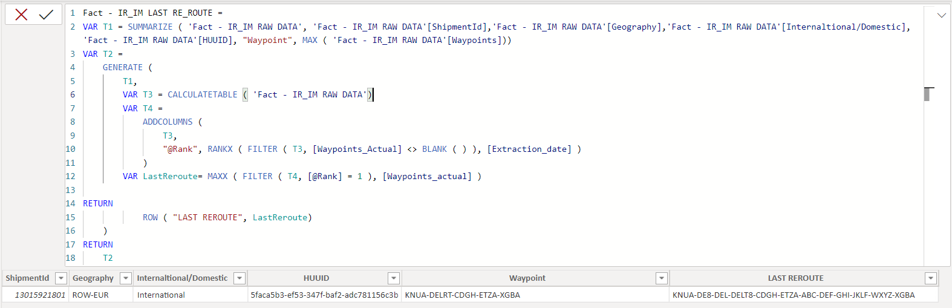Click the KNUA-DELRT-CDGH-ETZA-XGBA waypoint cell

tap(535, 295)
